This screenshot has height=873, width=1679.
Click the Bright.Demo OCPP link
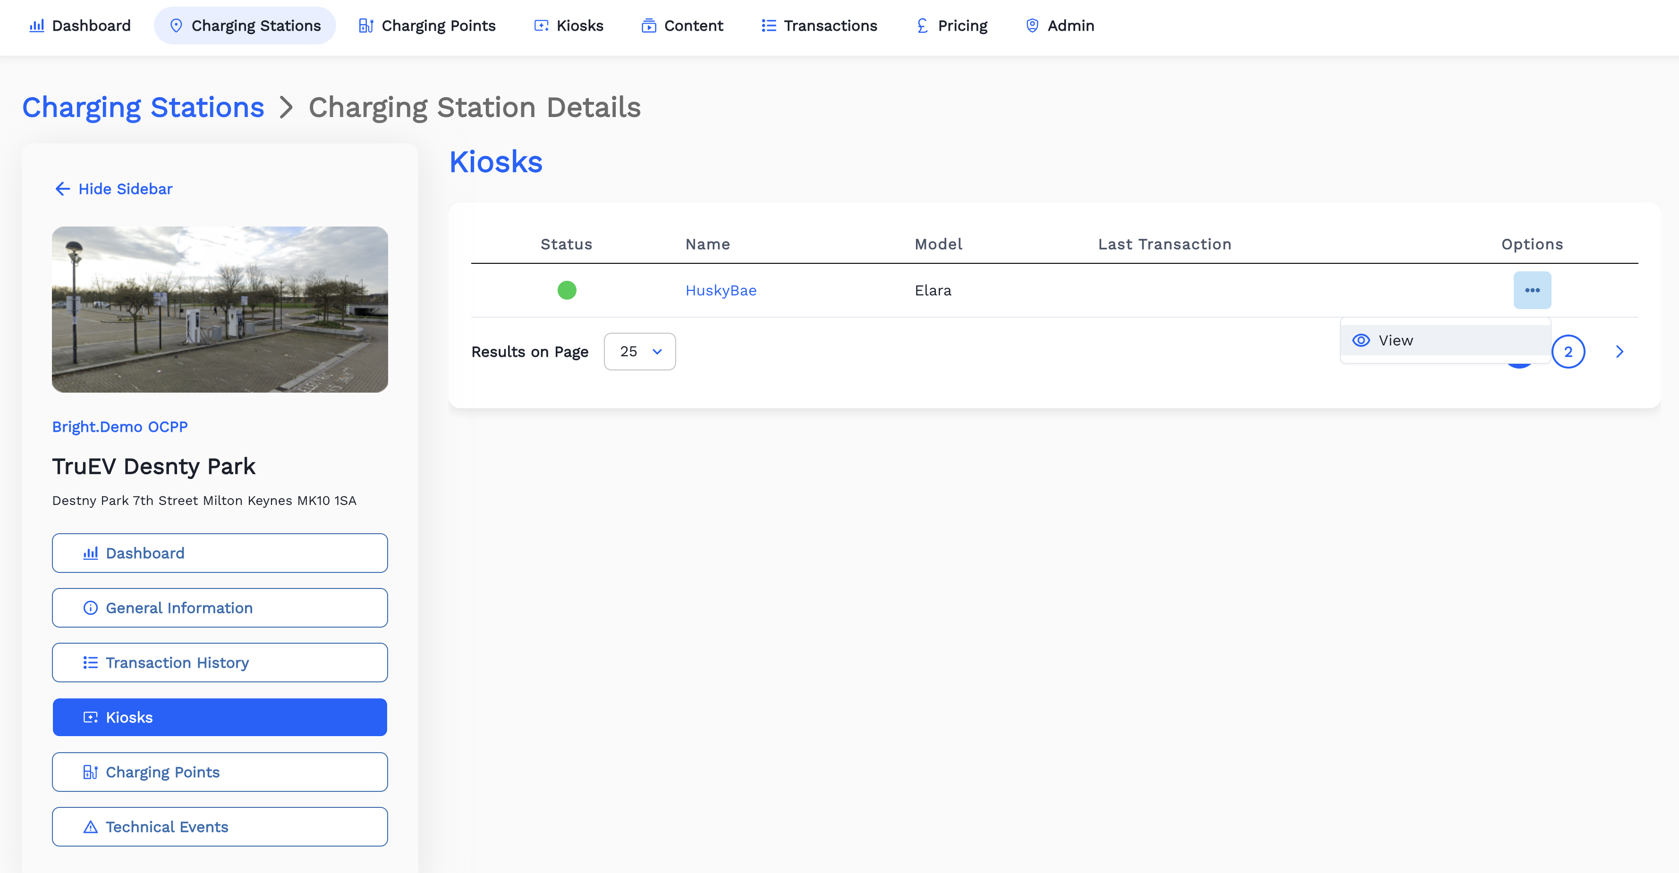point(120,427)
